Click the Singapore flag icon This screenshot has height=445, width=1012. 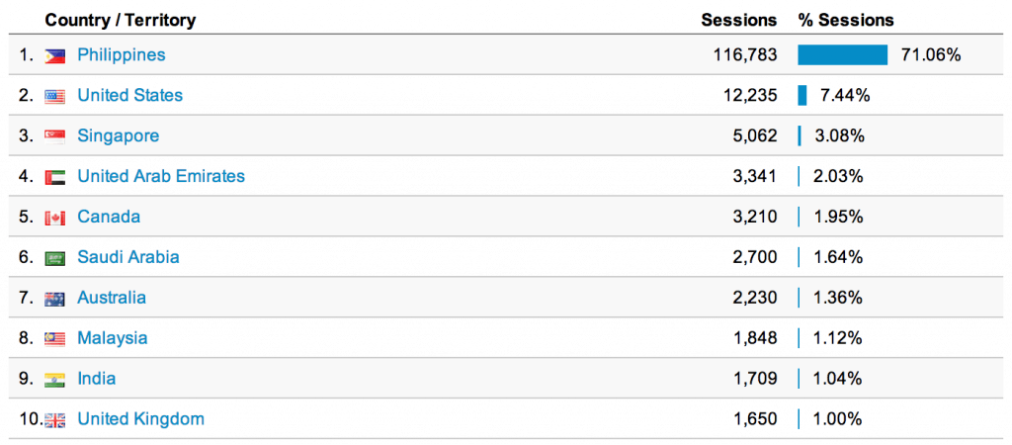click(x=55, y=136)
